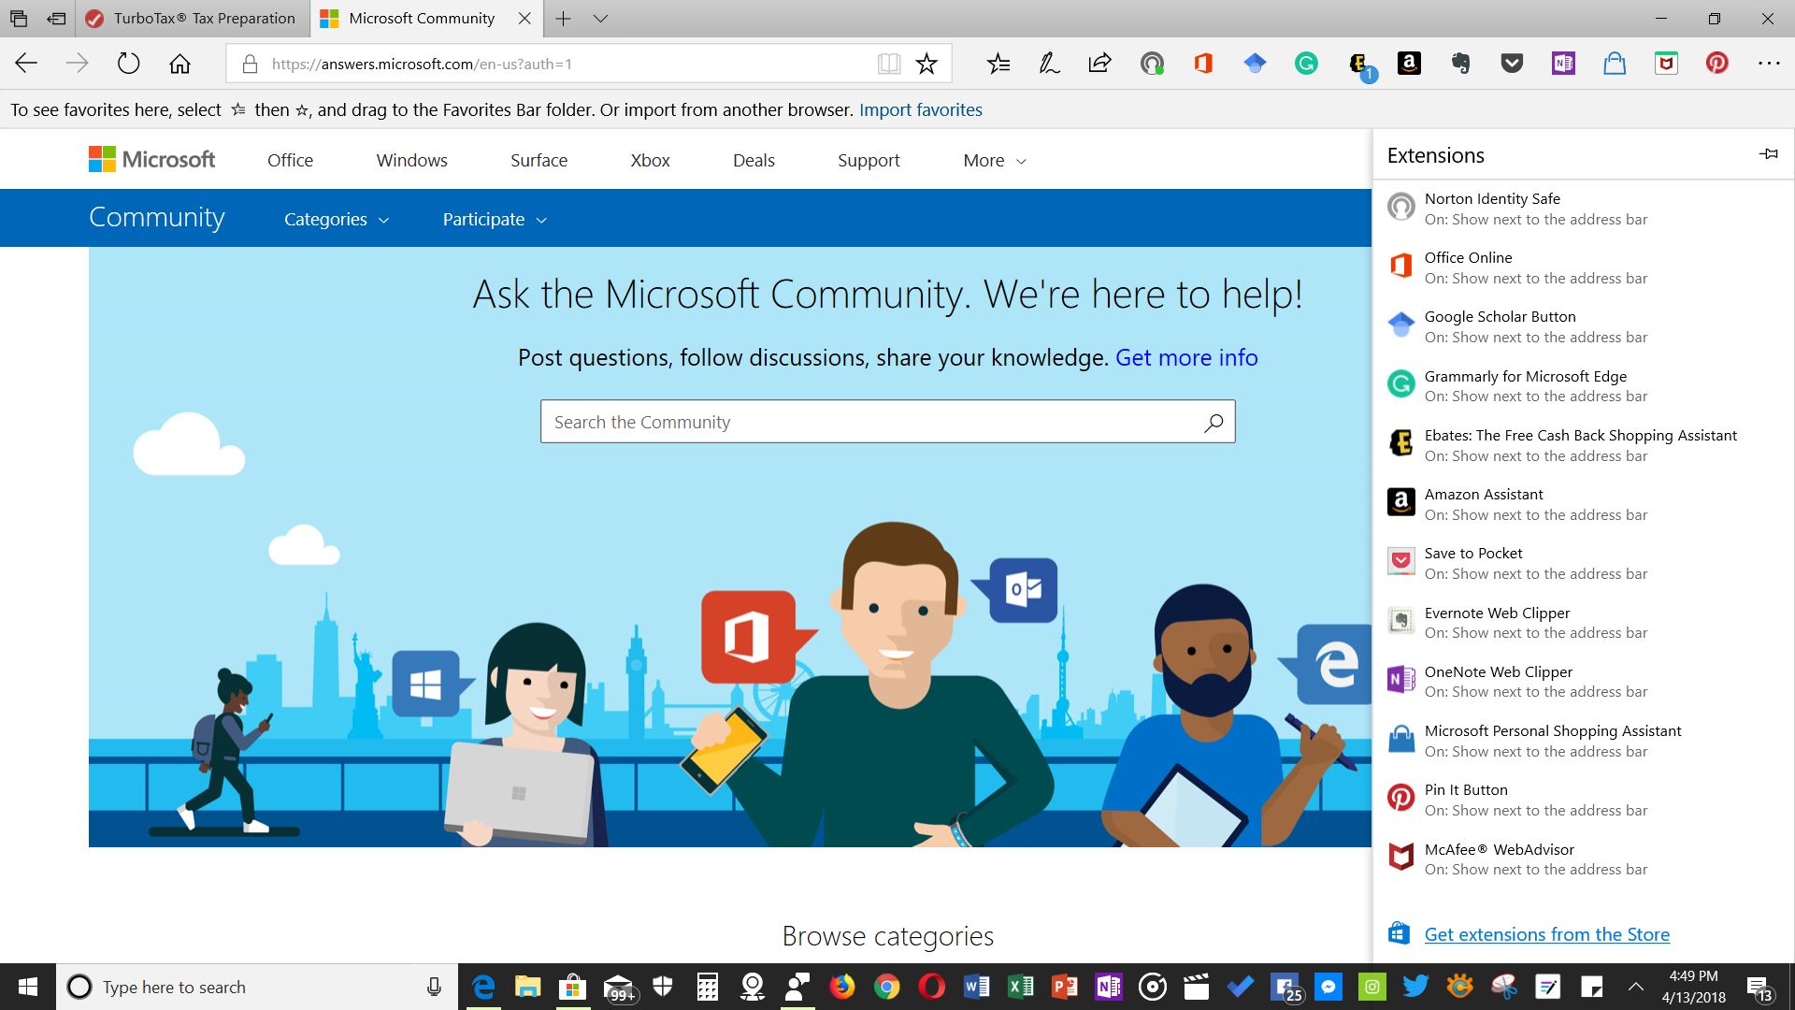Select Norton Identity Safe in Extensions list
1795x1010 pixels.
coord(1582,209)
